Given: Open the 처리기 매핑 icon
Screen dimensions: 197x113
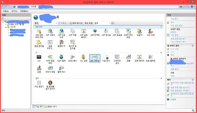Looking at the screenshot, I should 50,69.
